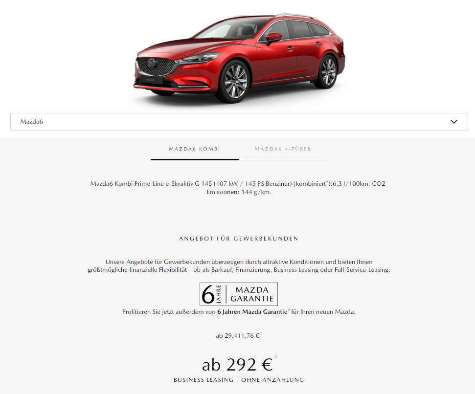Open the Mazda6 model selection dropdown
Image resolution: width=475 pixels, height=394 pixels.
coord(239,122)
